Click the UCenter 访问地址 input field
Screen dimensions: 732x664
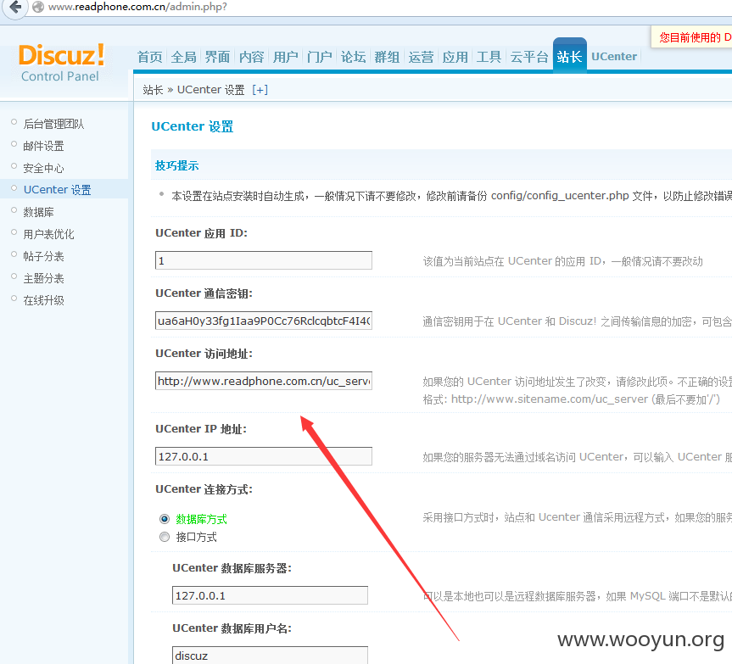(264, 381)
